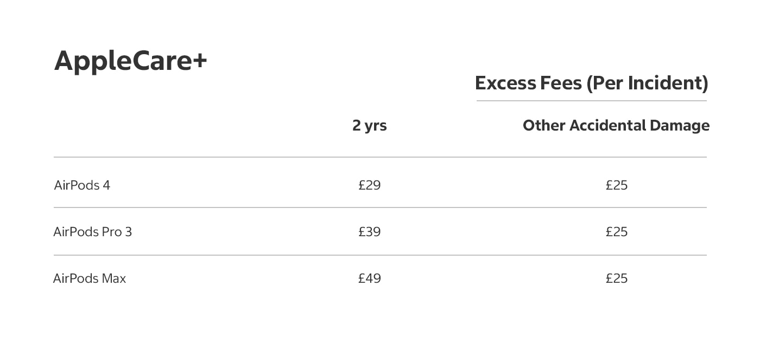Click divider between AirPods 4 and Pro 3
The height and width of the screenshot is (344, 760).
[380, 207]
